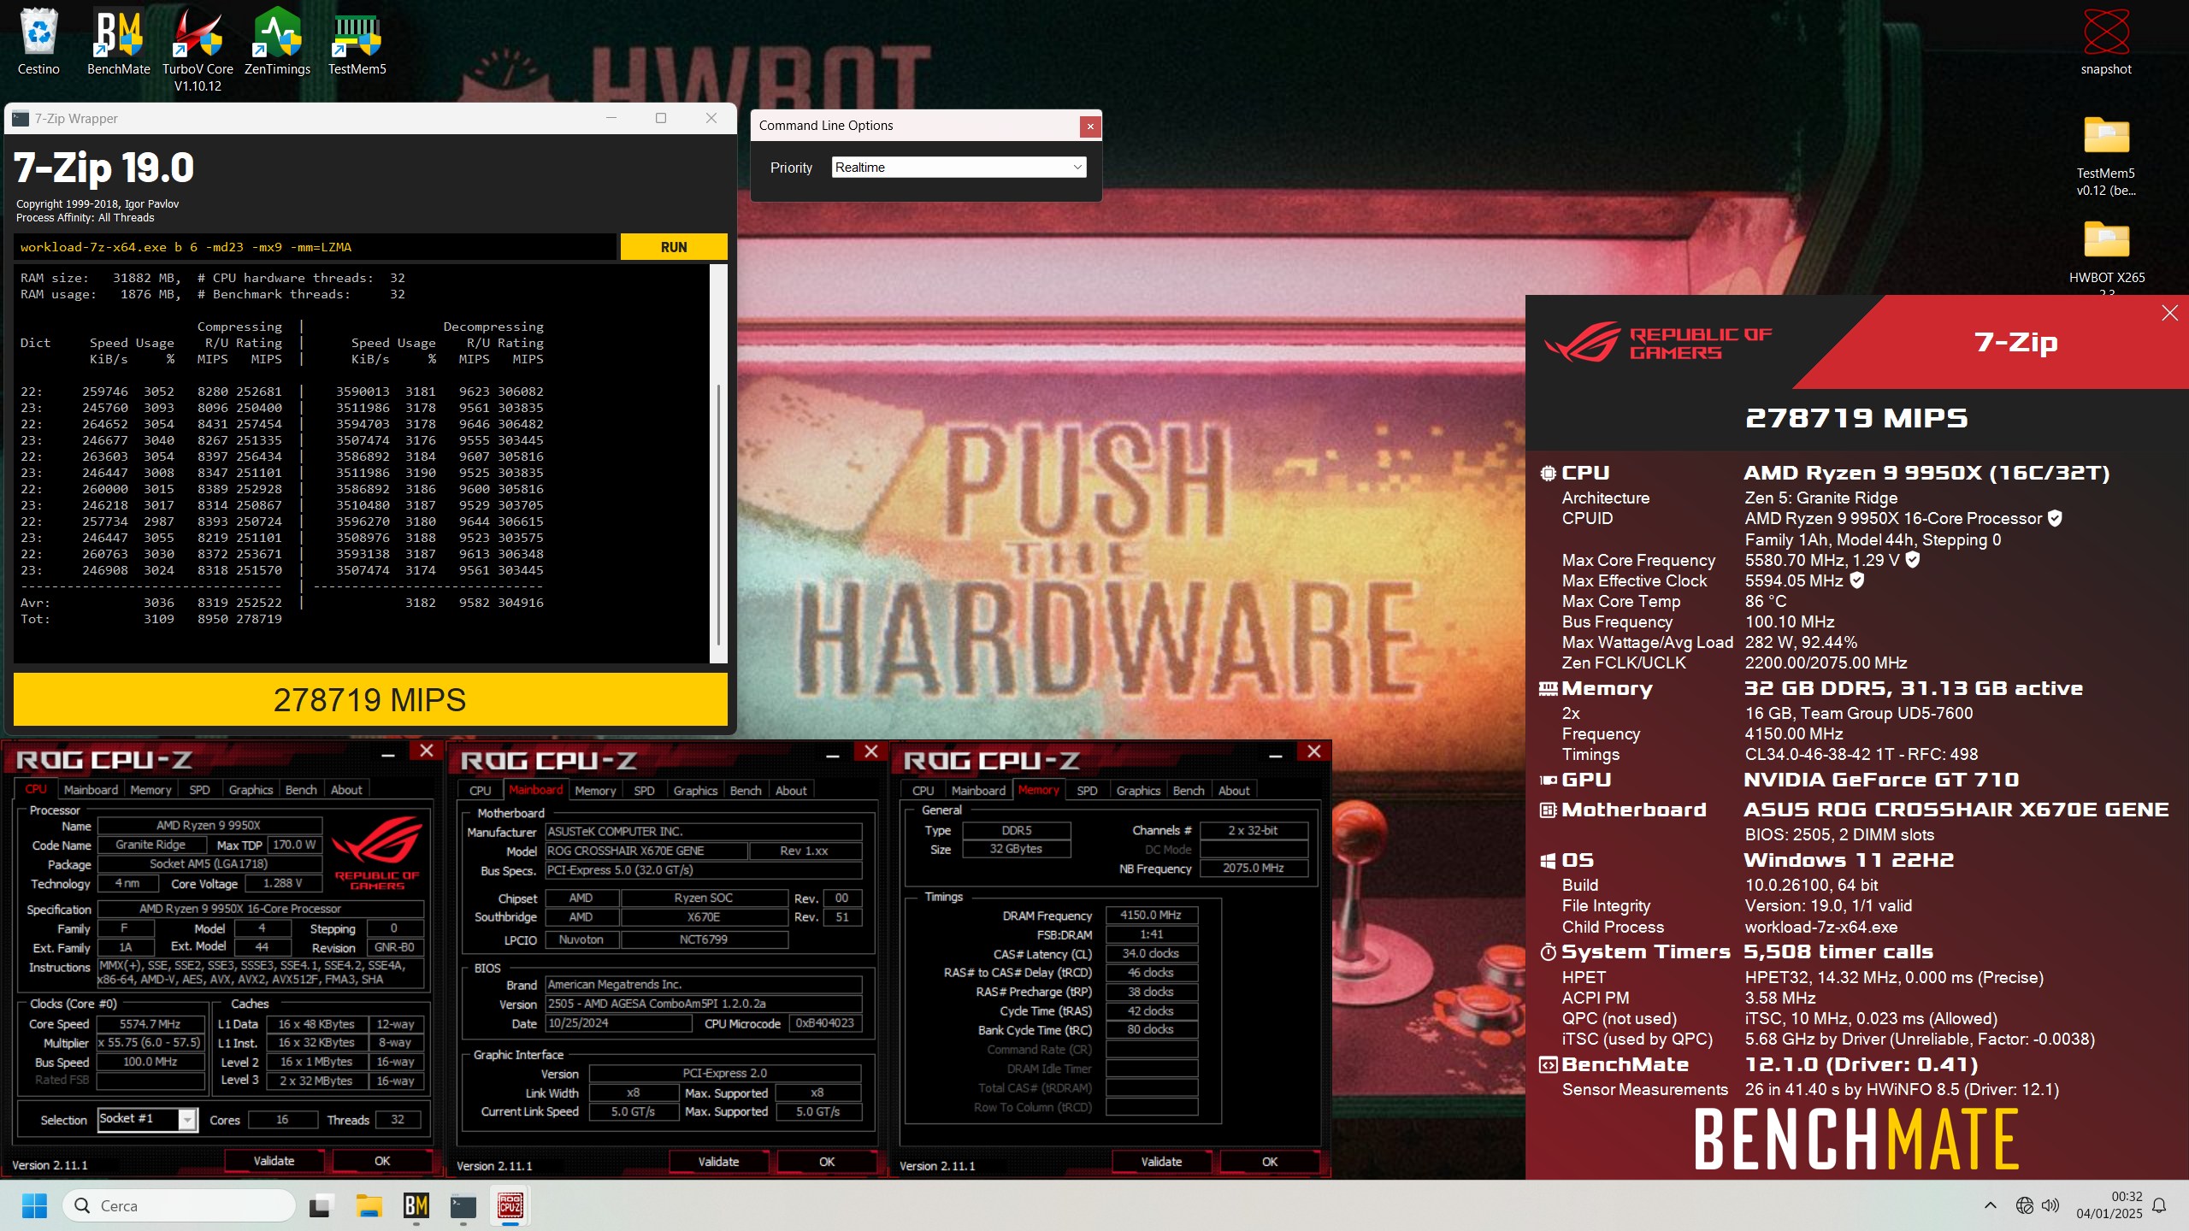
Task: Close the Command Line Options window
Action: [x=1089, y=127]
